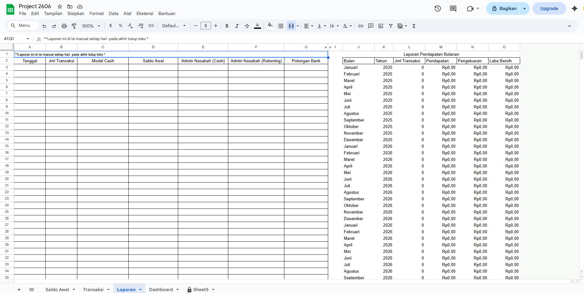Viewport: 584px width, 293px height.
Task: Open version history clock icon
Action: (437, 8)
